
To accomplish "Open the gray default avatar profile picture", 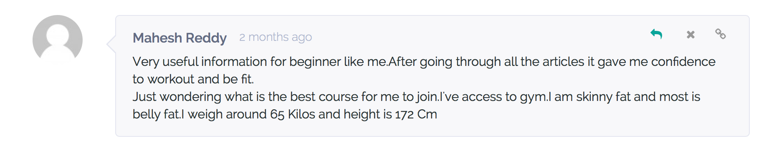I will coord(58,40).
